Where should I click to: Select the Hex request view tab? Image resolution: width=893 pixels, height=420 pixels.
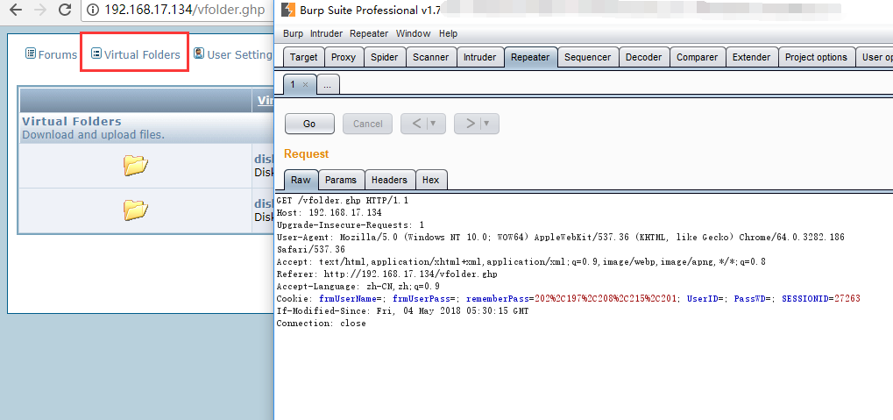[430, 180]
